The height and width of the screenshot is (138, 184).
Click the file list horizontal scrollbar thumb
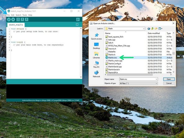tap(130, 75)
